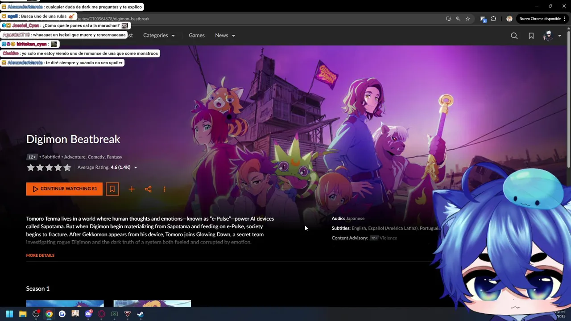Rate the series three stars
The width and height of the screenshot is (571, 321).
(x=49, y=168)
